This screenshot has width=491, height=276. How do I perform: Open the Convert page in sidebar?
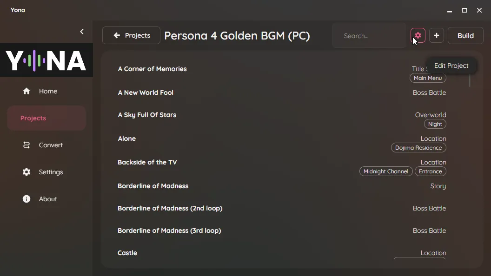point(46,145)
